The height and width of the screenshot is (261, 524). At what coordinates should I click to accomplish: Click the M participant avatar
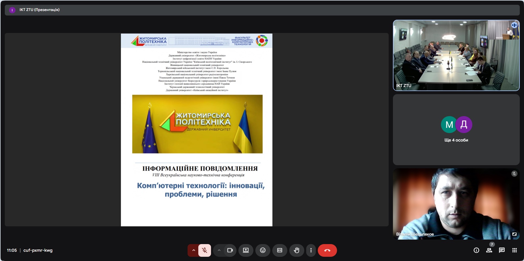coord(449,125)
